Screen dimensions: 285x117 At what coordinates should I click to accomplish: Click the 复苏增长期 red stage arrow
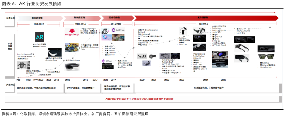point(206,18)
